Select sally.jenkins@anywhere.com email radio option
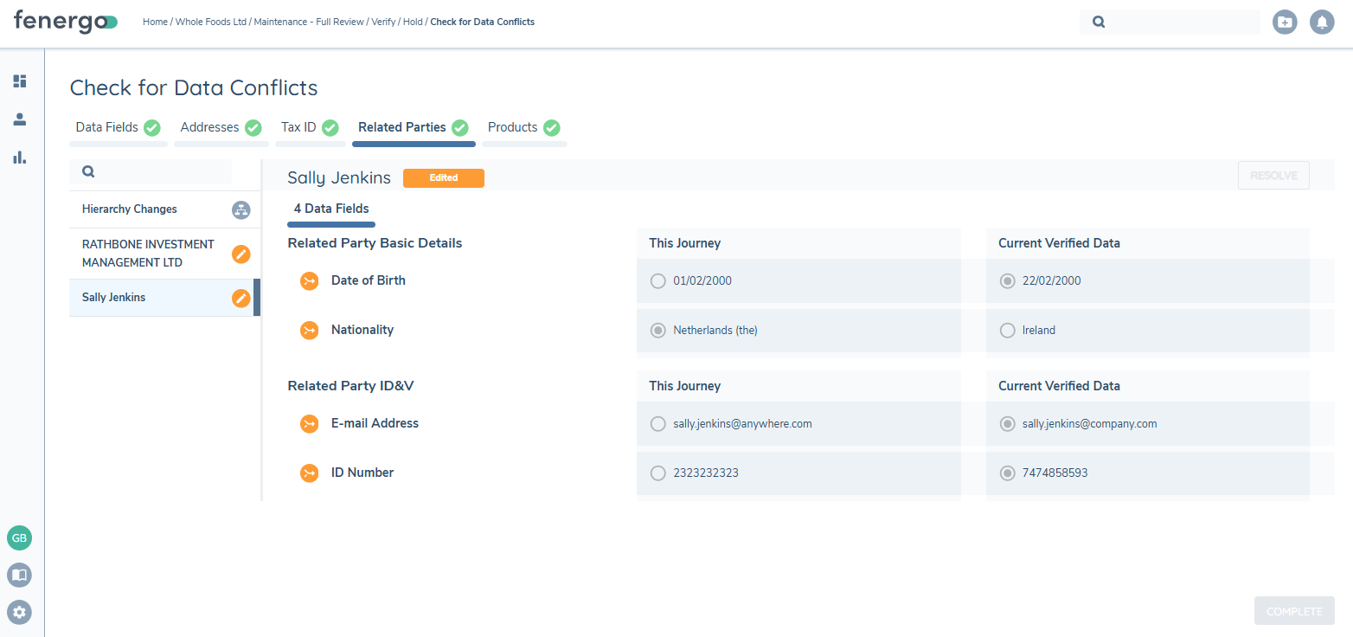 (658, 424)
